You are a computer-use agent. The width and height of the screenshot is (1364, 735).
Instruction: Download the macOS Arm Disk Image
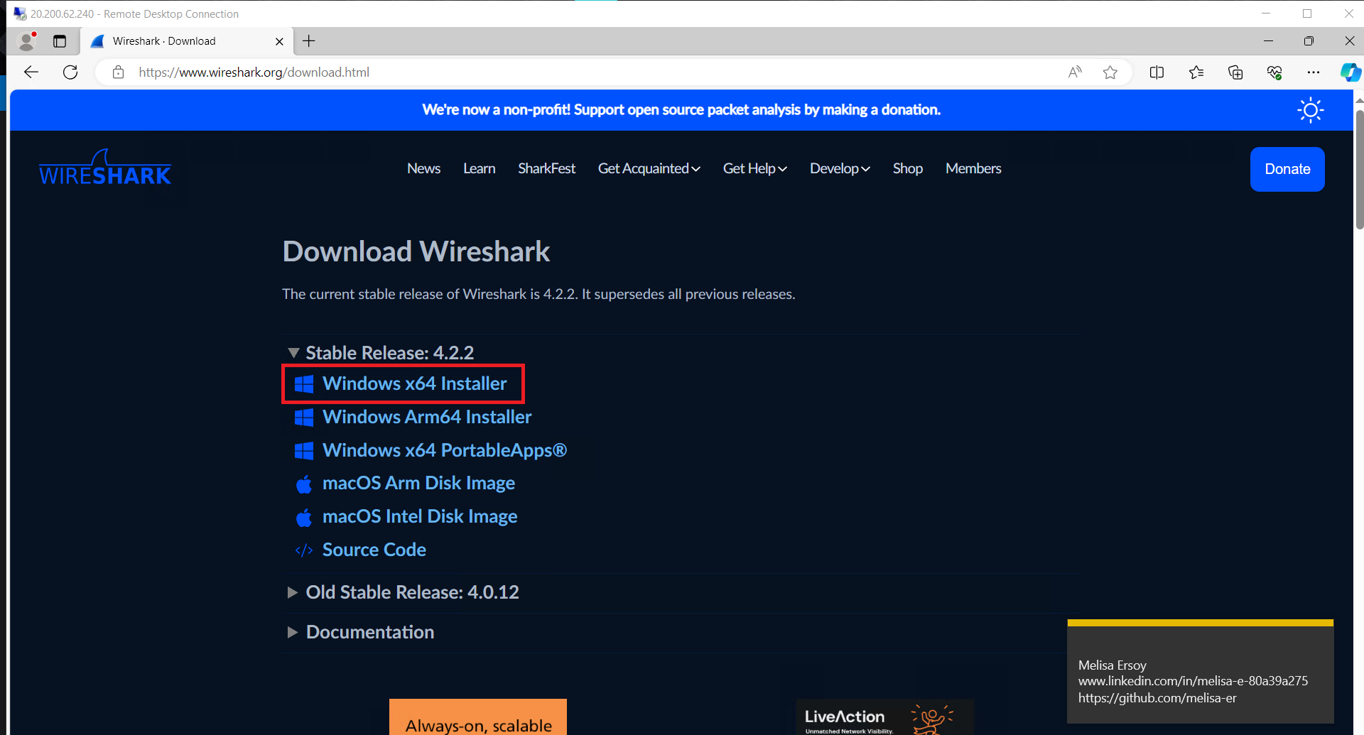point(418,483)
